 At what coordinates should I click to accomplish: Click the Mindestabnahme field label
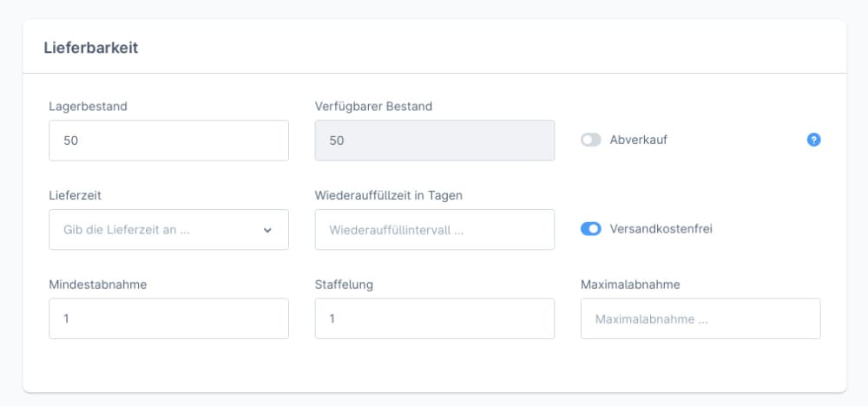97,285
